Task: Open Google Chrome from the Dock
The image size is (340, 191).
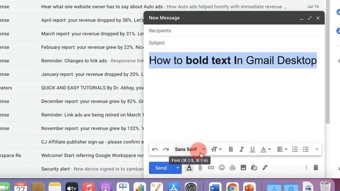Action: pos(232,187)
